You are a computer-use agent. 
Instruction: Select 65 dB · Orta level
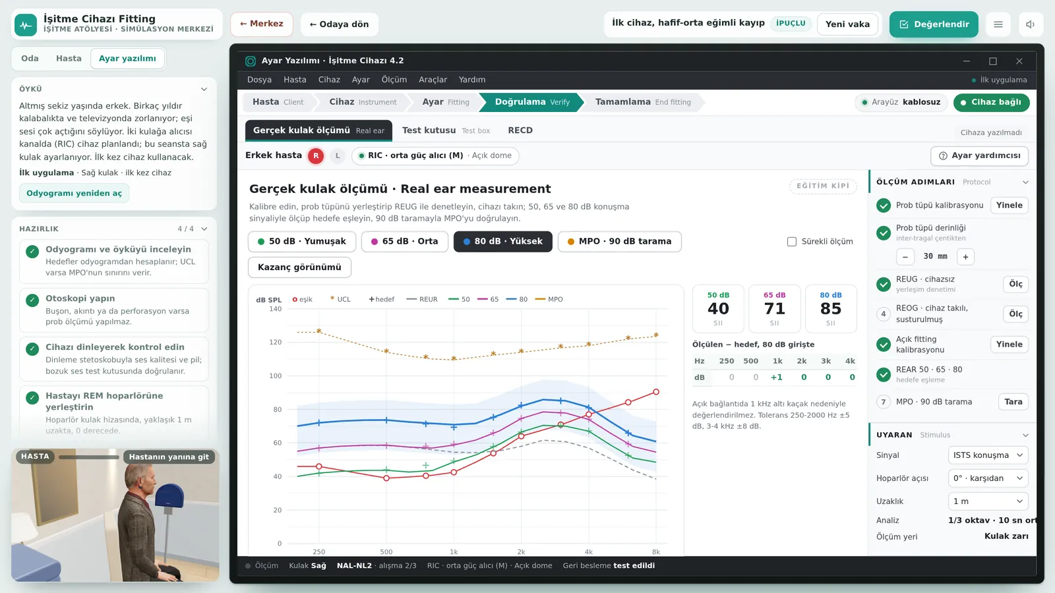405,242
